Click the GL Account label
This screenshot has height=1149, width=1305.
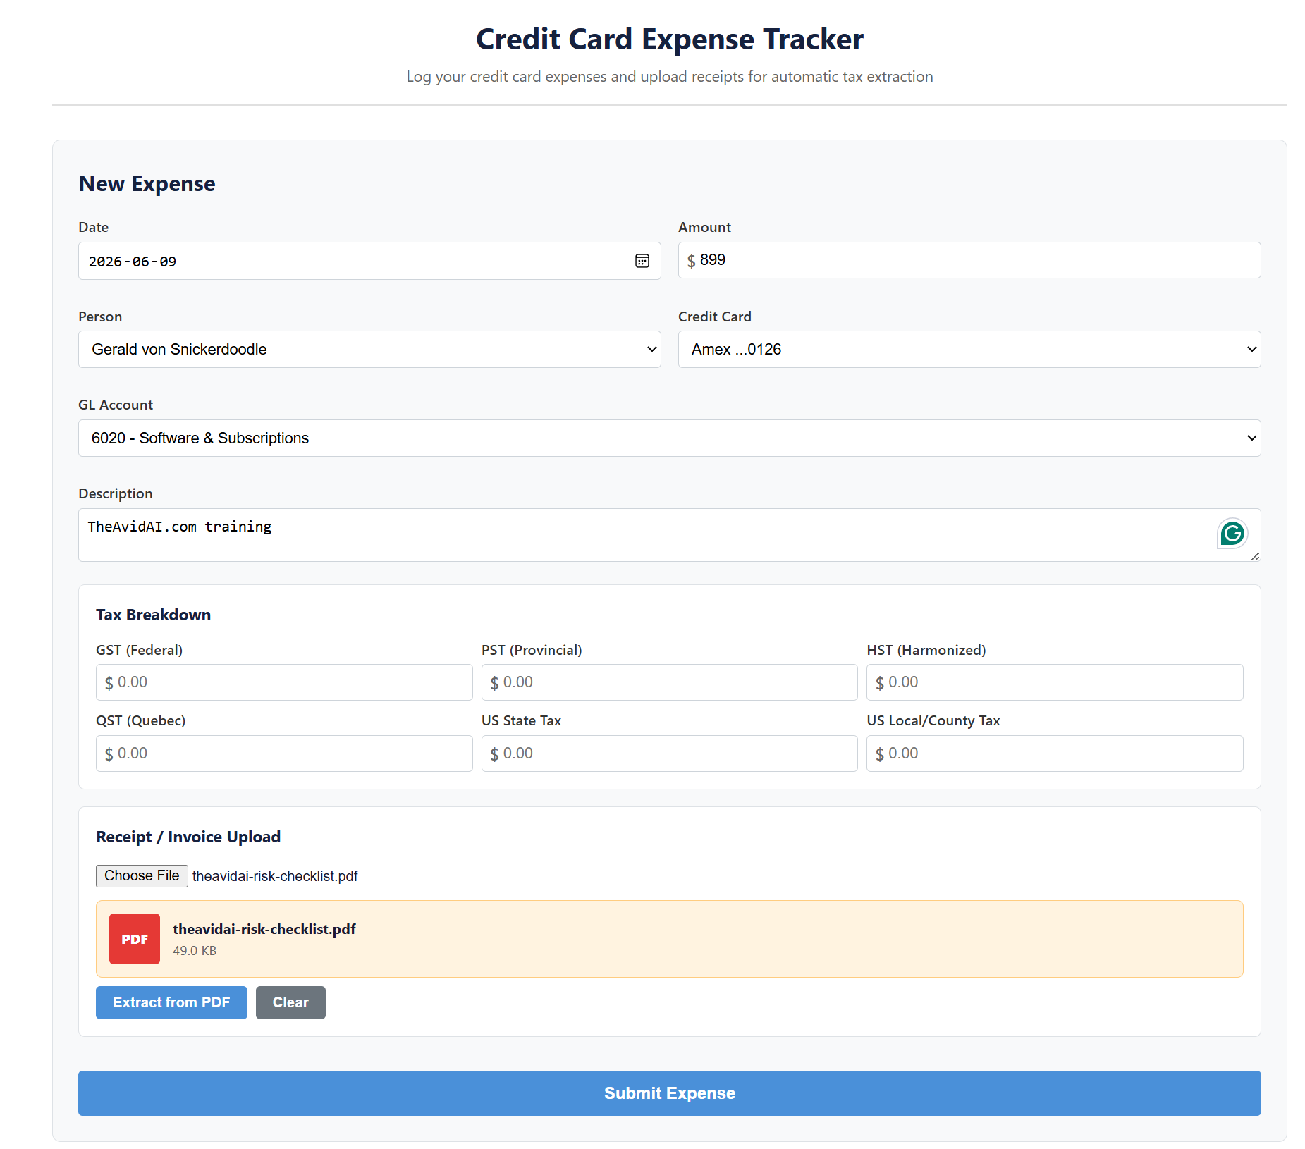[116, 405]
